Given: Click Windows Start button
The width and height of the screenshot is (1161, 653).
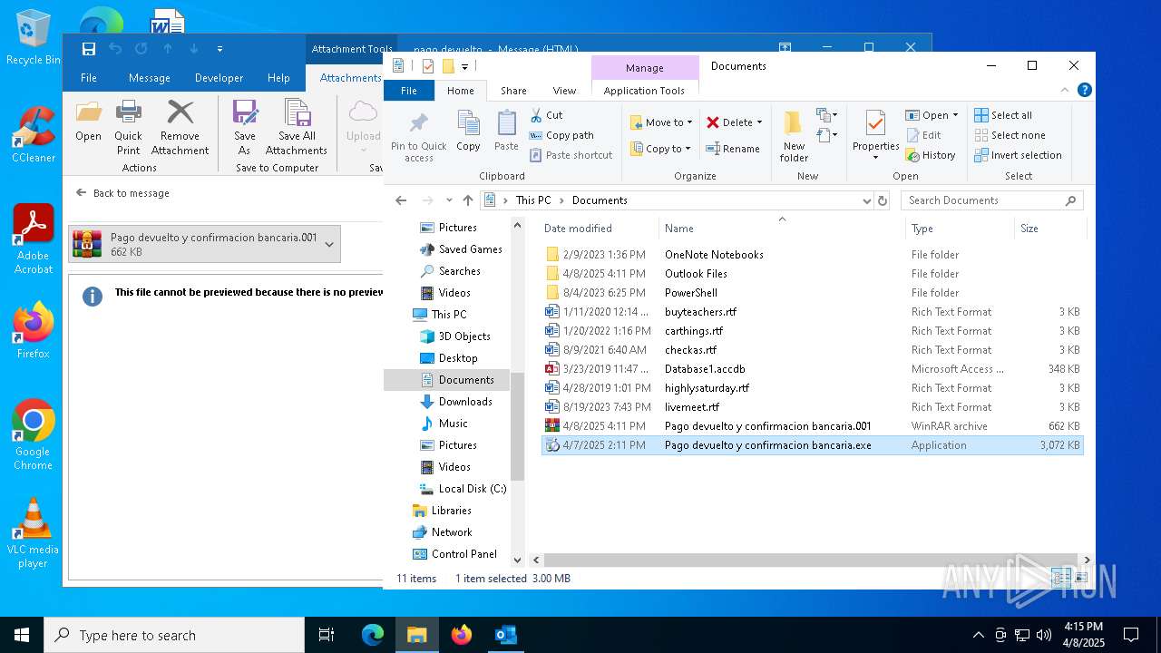Looking at the screenshot, I should 22,635.
